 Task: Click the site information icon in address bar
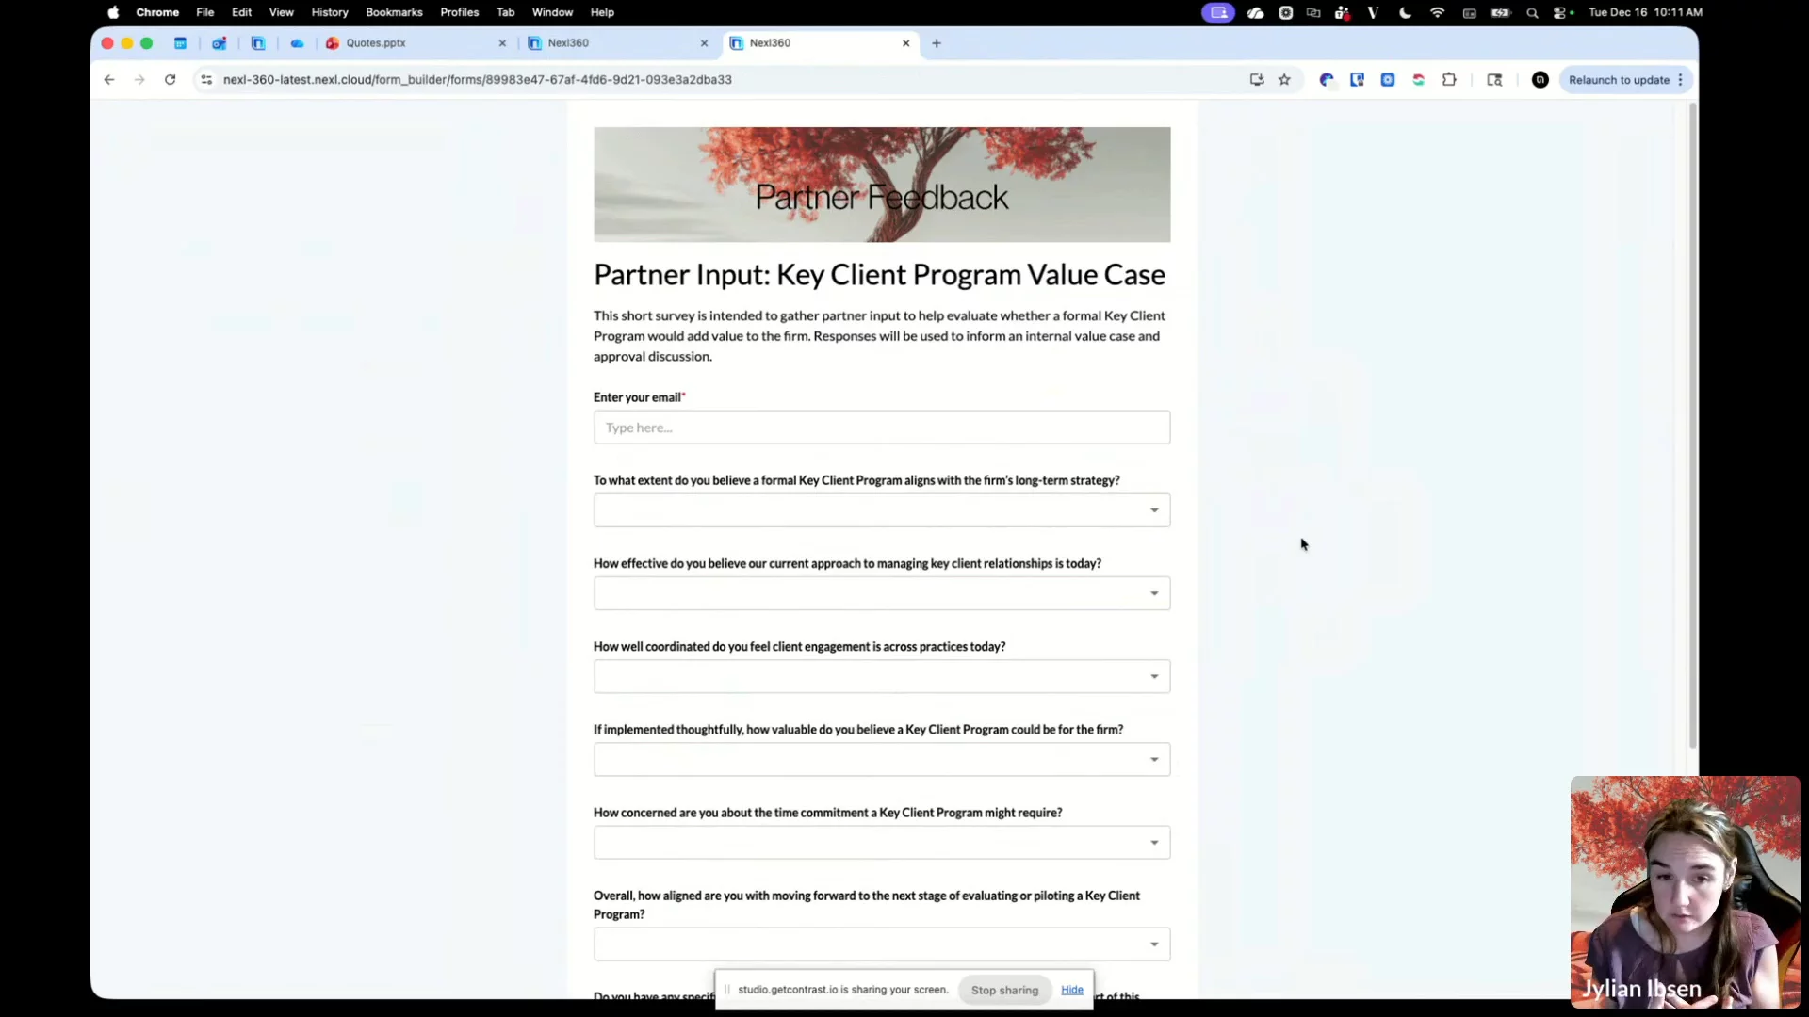tap(206, 80)
